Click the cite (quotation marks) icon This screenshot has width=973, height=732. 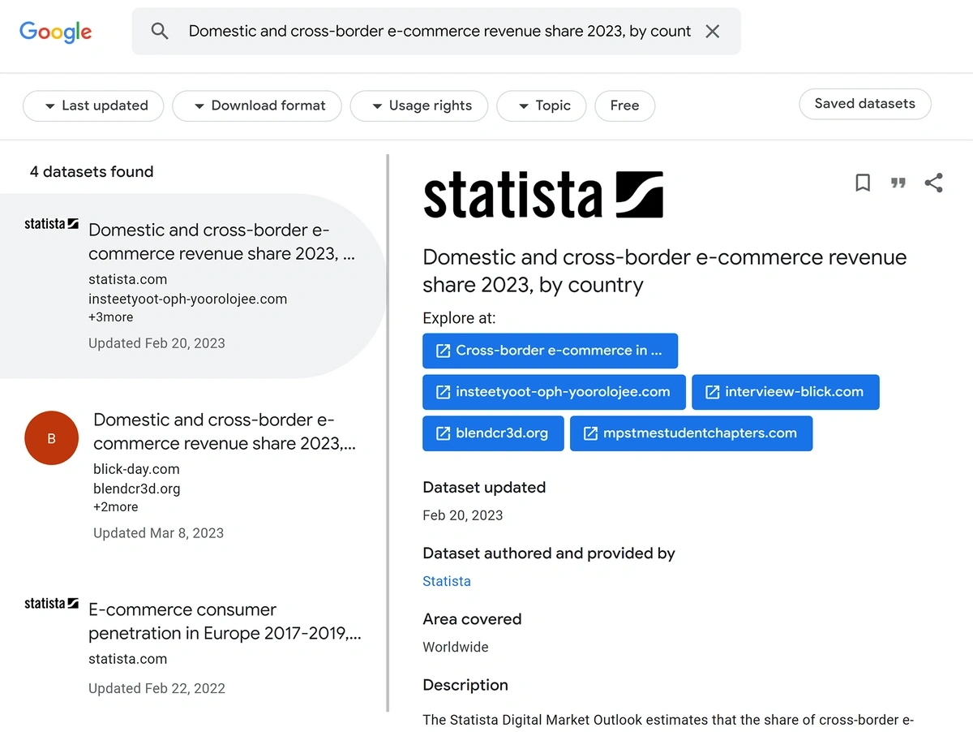point(898,183)
